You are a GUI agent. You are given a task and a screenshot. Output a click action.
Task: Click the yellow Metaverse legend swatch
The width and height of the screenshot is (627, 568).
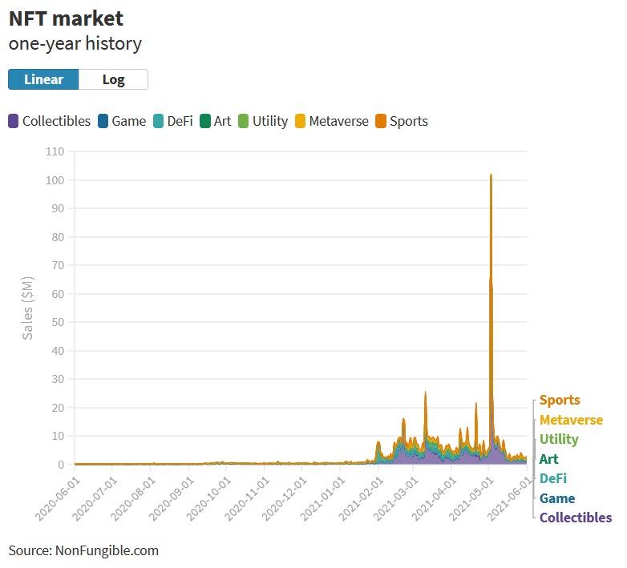tap(300, 122)
